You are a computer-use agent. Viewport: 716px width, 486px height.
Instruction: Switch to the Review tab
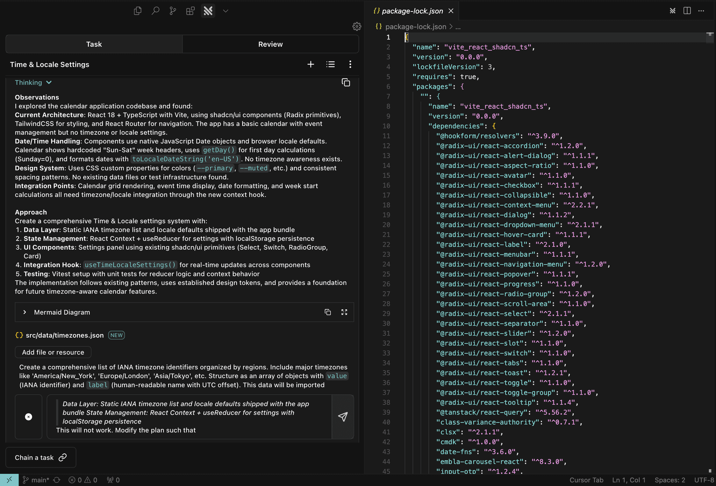(270, 44)
